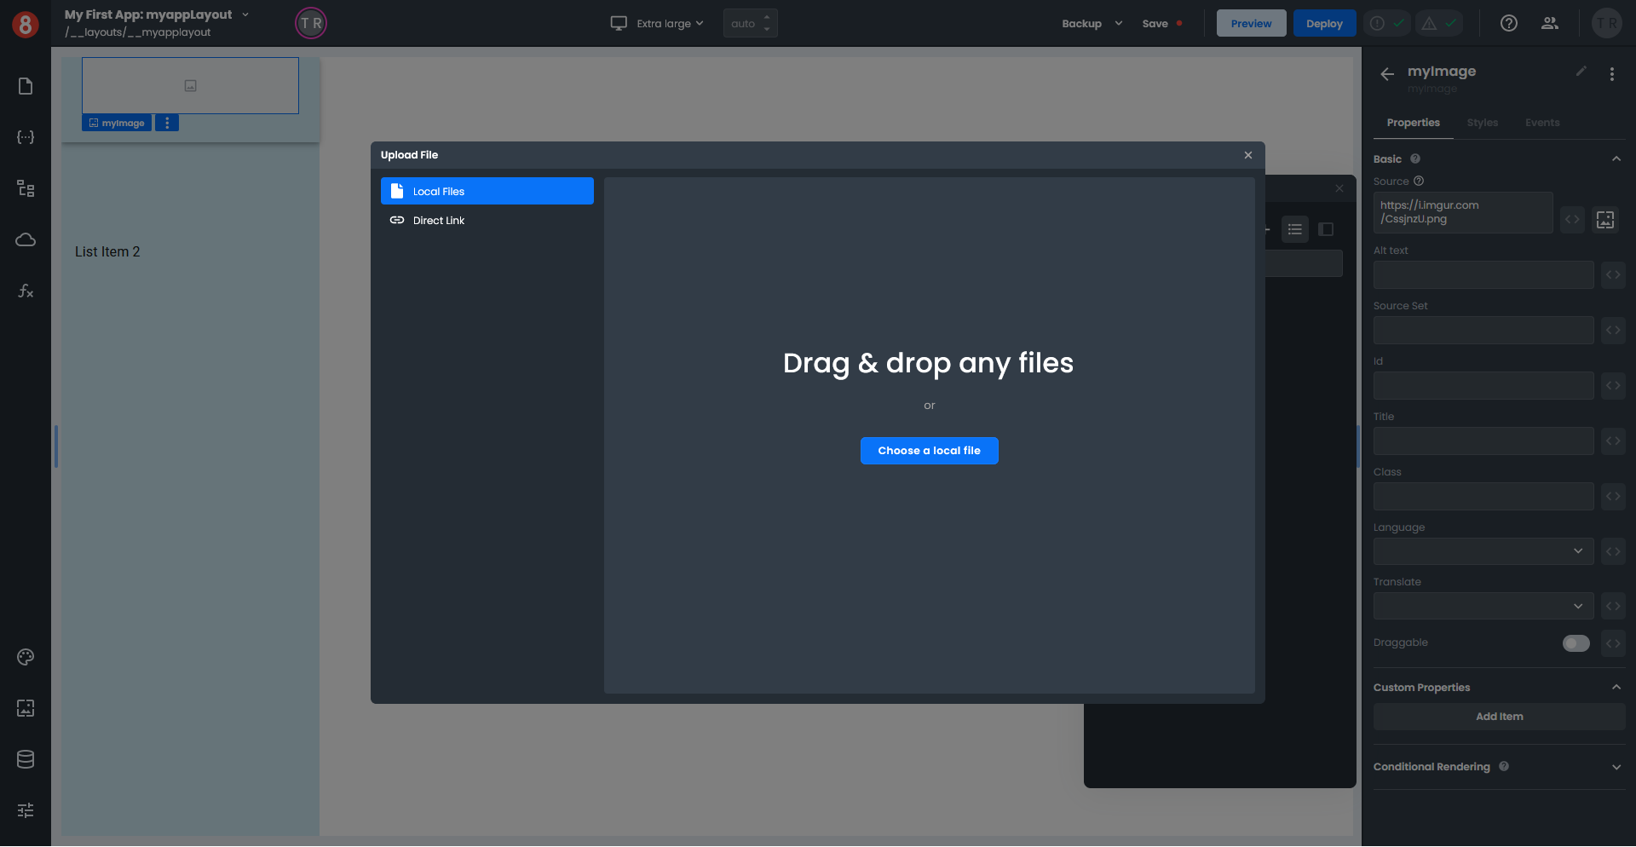This screenshot has height=847, width=1636.
Task: Open the Pages icon in left sidebar
Action: coord(26,86)
